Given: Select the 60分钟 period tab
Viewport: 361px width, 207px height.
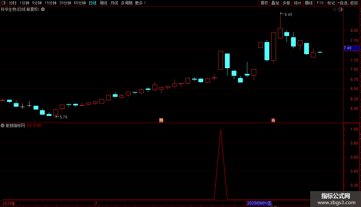Looking at the screenshot, I should pos(80,3).
